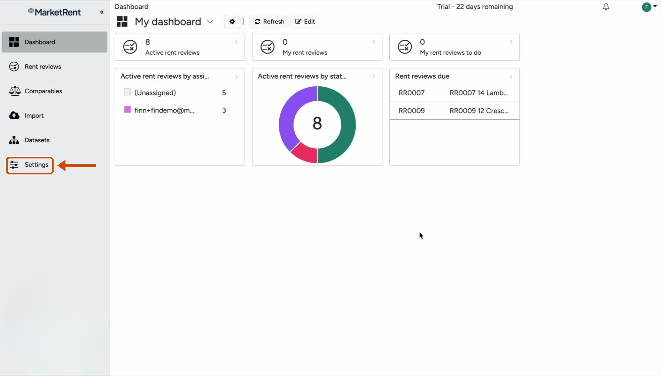Screen dimensions: 661x376
Task: Open RR0007 14 Lamb... entry
Action: pos(479,93)
